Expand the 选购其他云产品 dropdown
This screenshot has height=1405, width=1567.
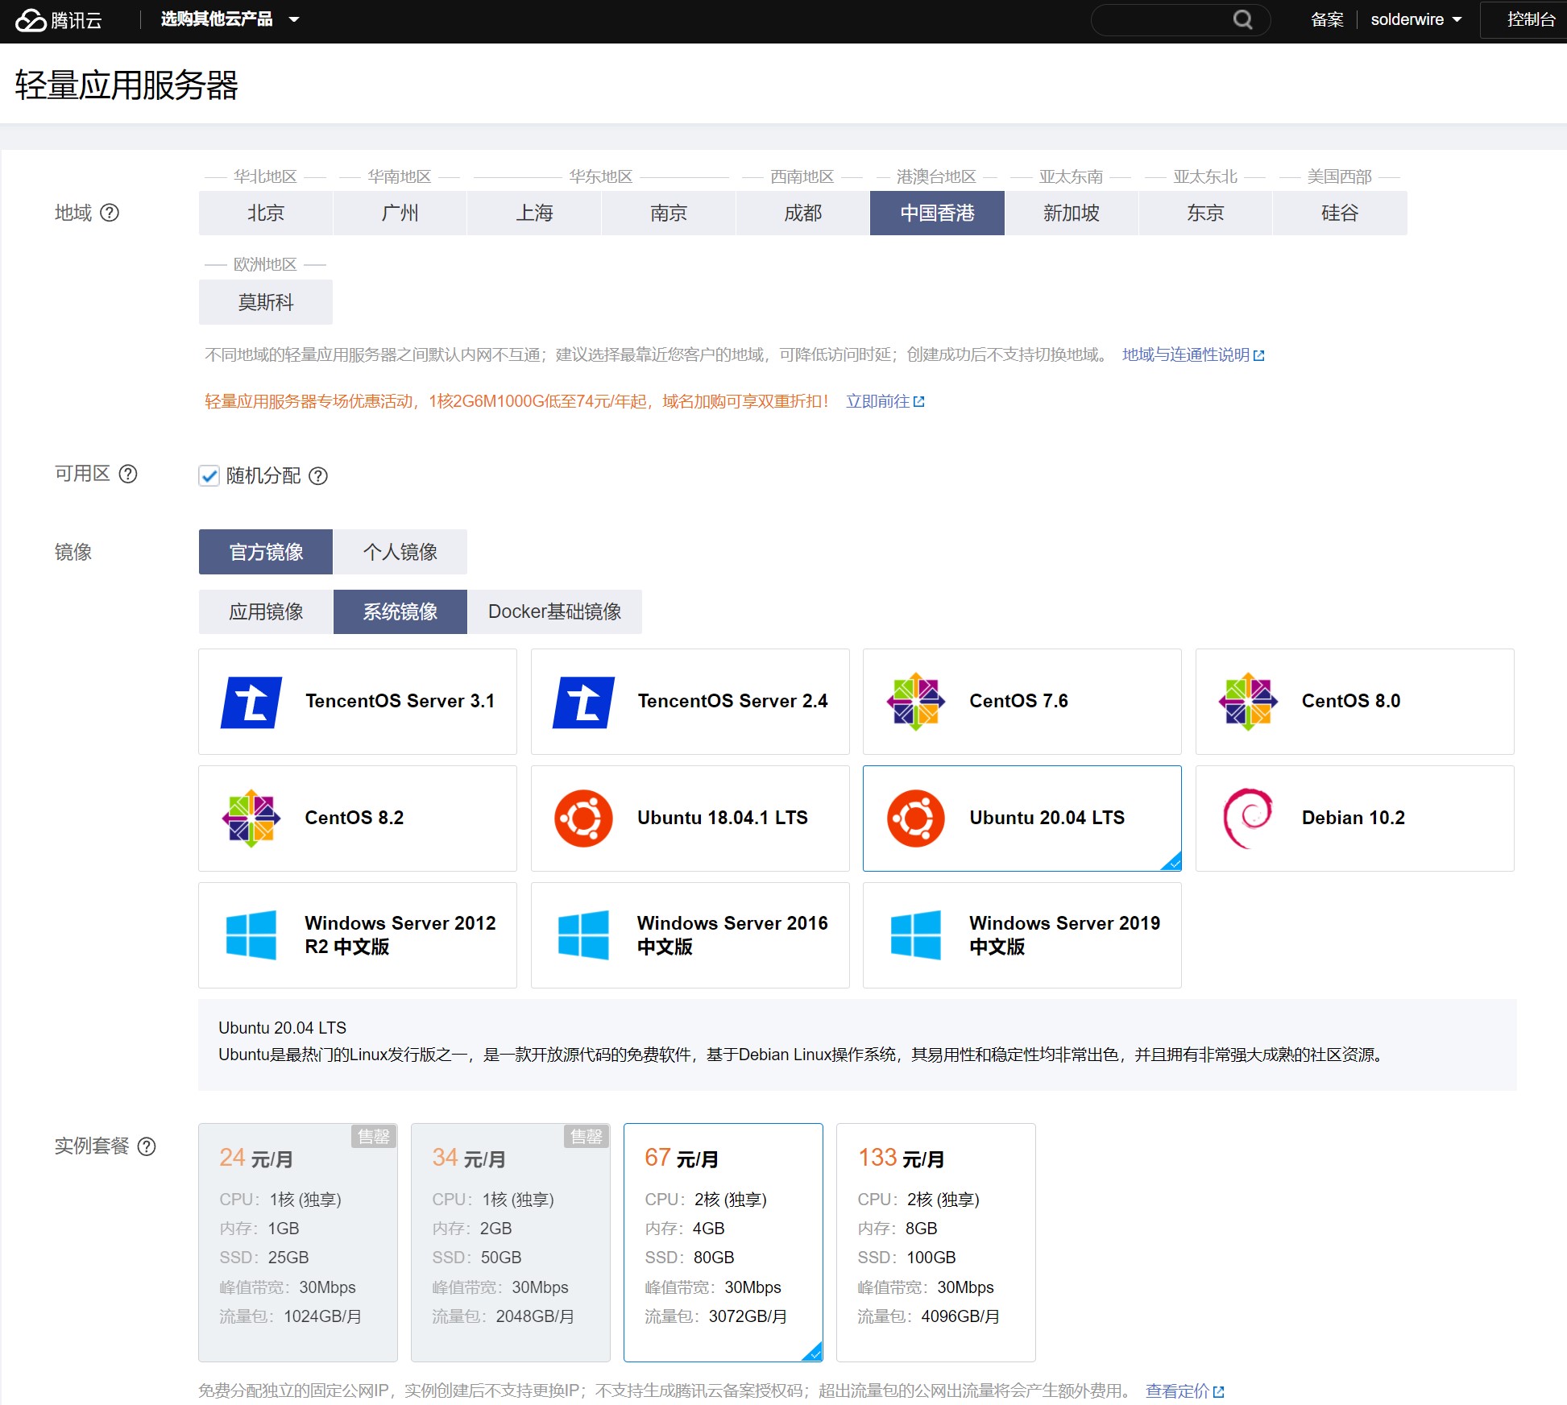point(230,19)
